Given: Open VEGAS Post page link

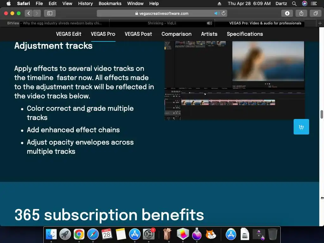Looking at the screenshot, I should (138, 34).
